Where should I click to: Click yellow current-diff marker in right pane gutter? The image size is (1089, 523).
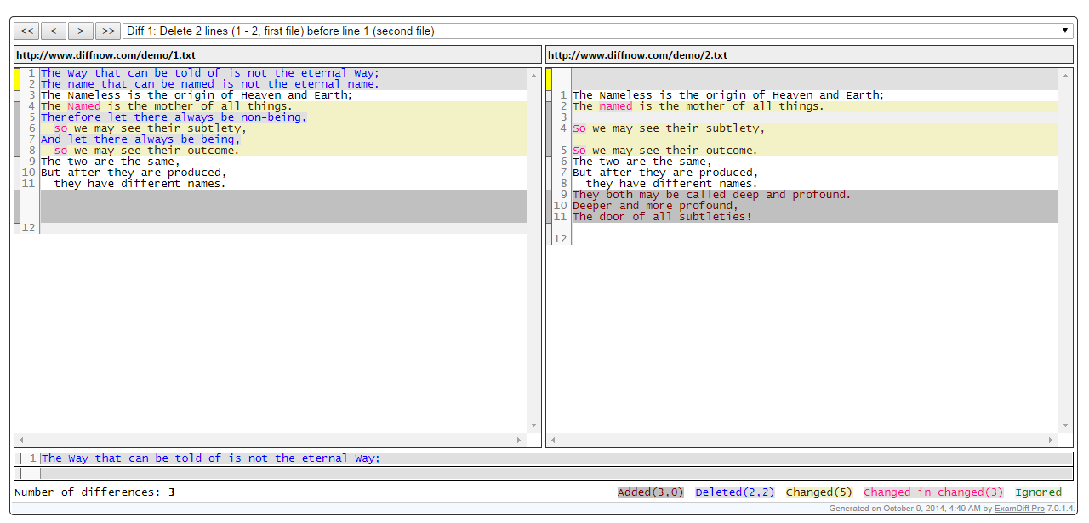point(549,79)
